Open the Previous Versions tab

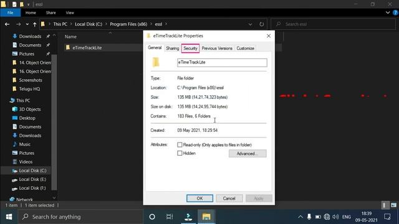(x=217, y=49)
